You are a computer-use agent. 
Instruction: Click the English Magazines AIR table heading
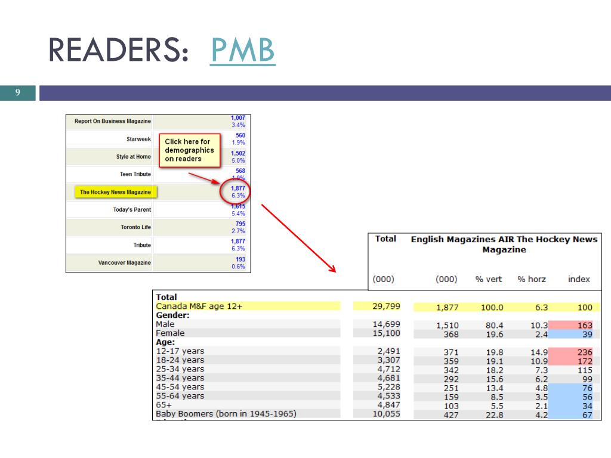(504, 244)
